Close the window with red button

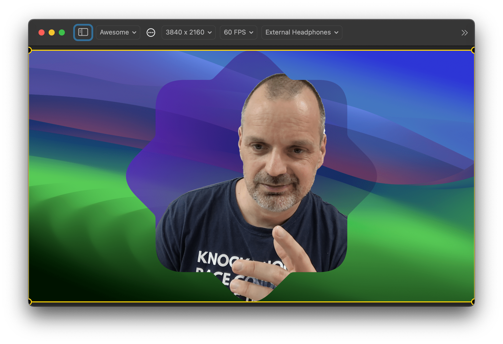pyautogui.click(x=42, y=32)
